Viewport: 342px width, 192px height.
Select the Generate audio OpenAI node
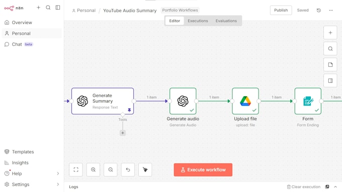pyautogui.click(x=183, y=101)
